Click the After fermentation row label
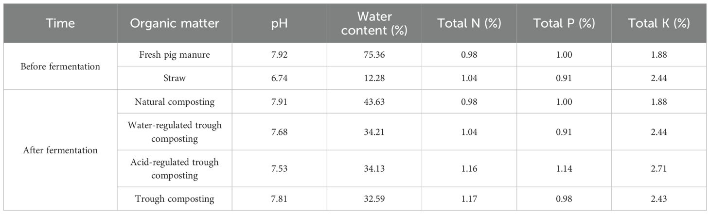The image size is (710, 214). pyautogui.click(x=60, y=150)
